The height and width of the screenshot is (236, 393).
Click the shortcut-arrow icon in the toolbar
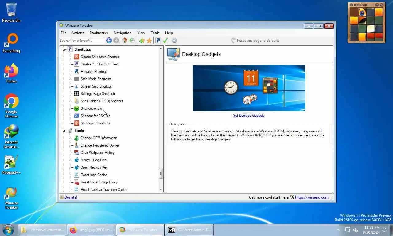158,41
